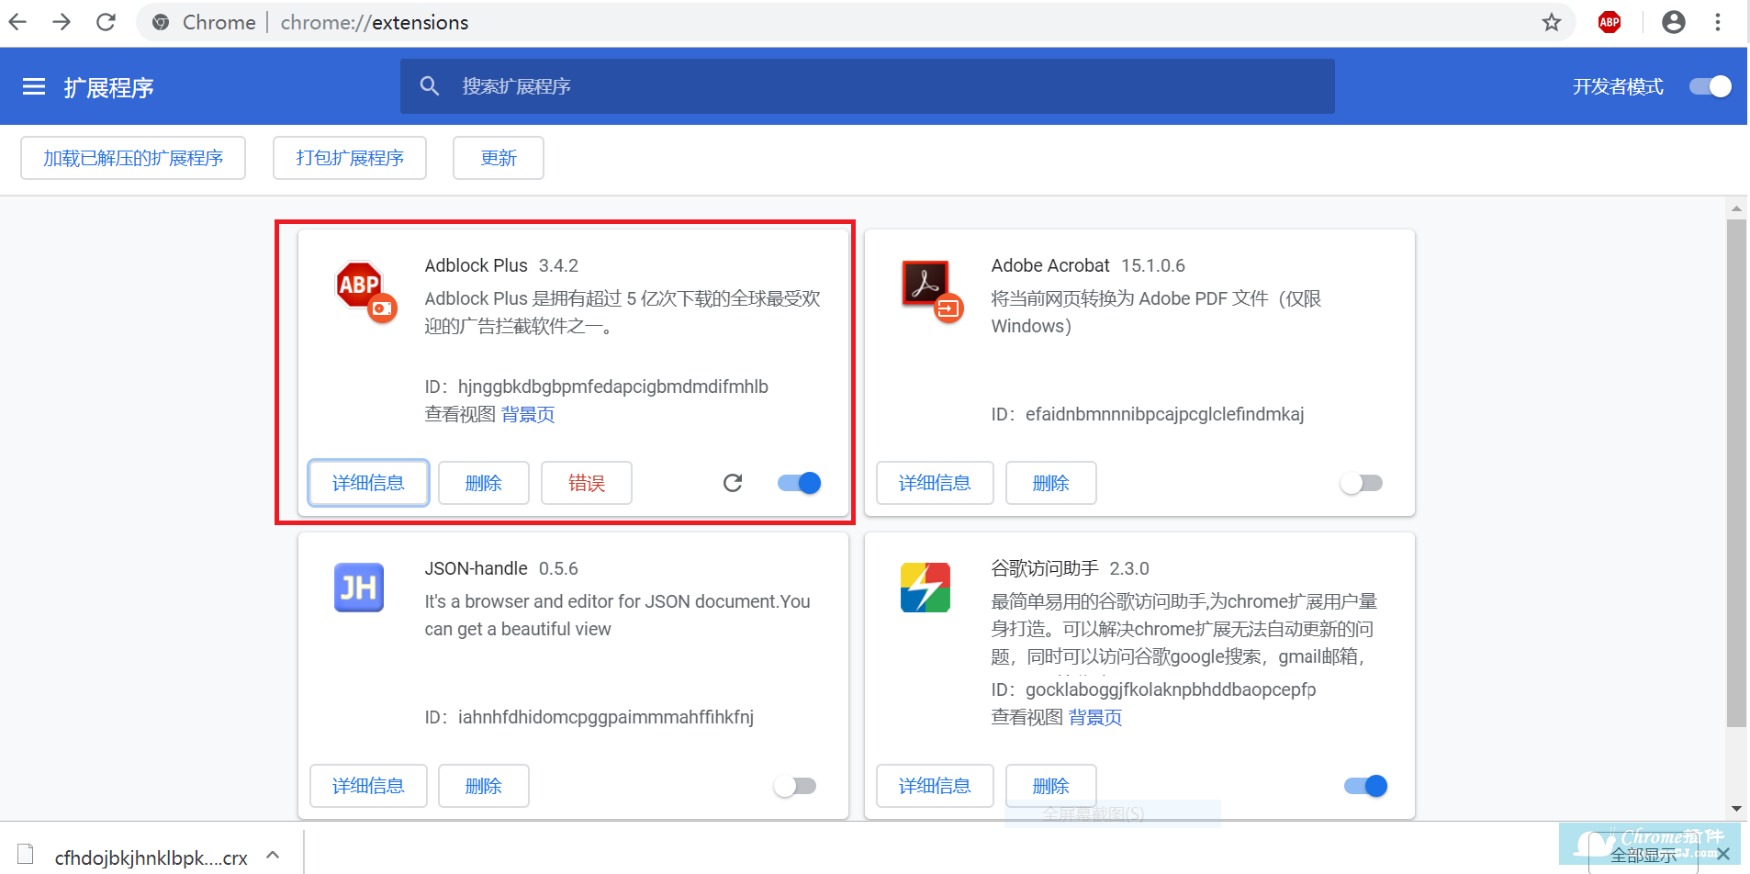
Task: Close the downloads bar
Action: tap(1723, 855)
